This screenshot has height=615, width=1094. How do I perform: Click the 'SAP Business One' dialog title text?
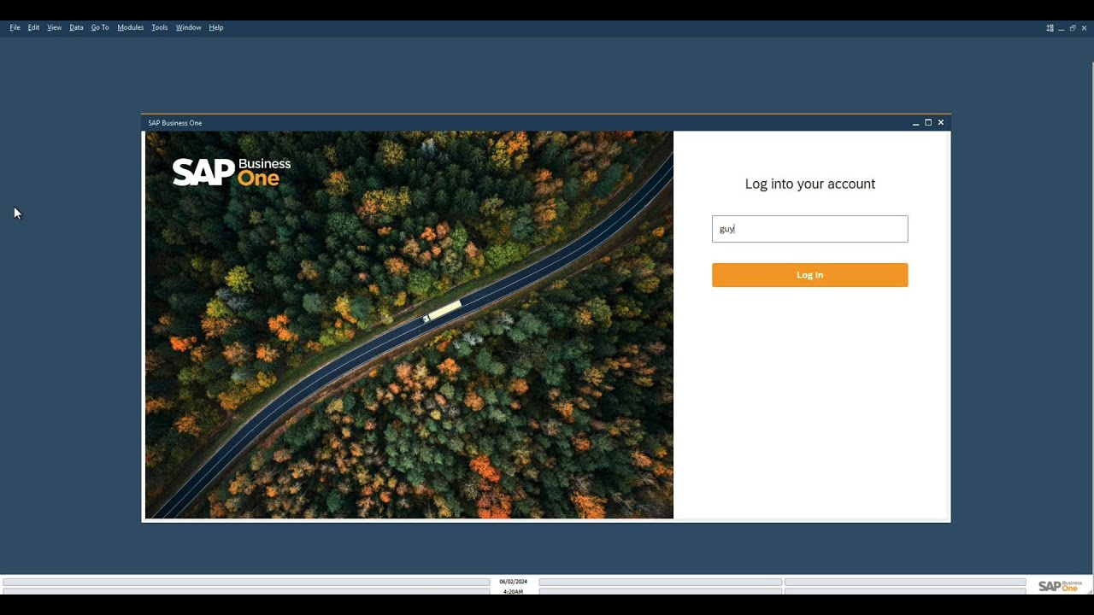(175, 123)
